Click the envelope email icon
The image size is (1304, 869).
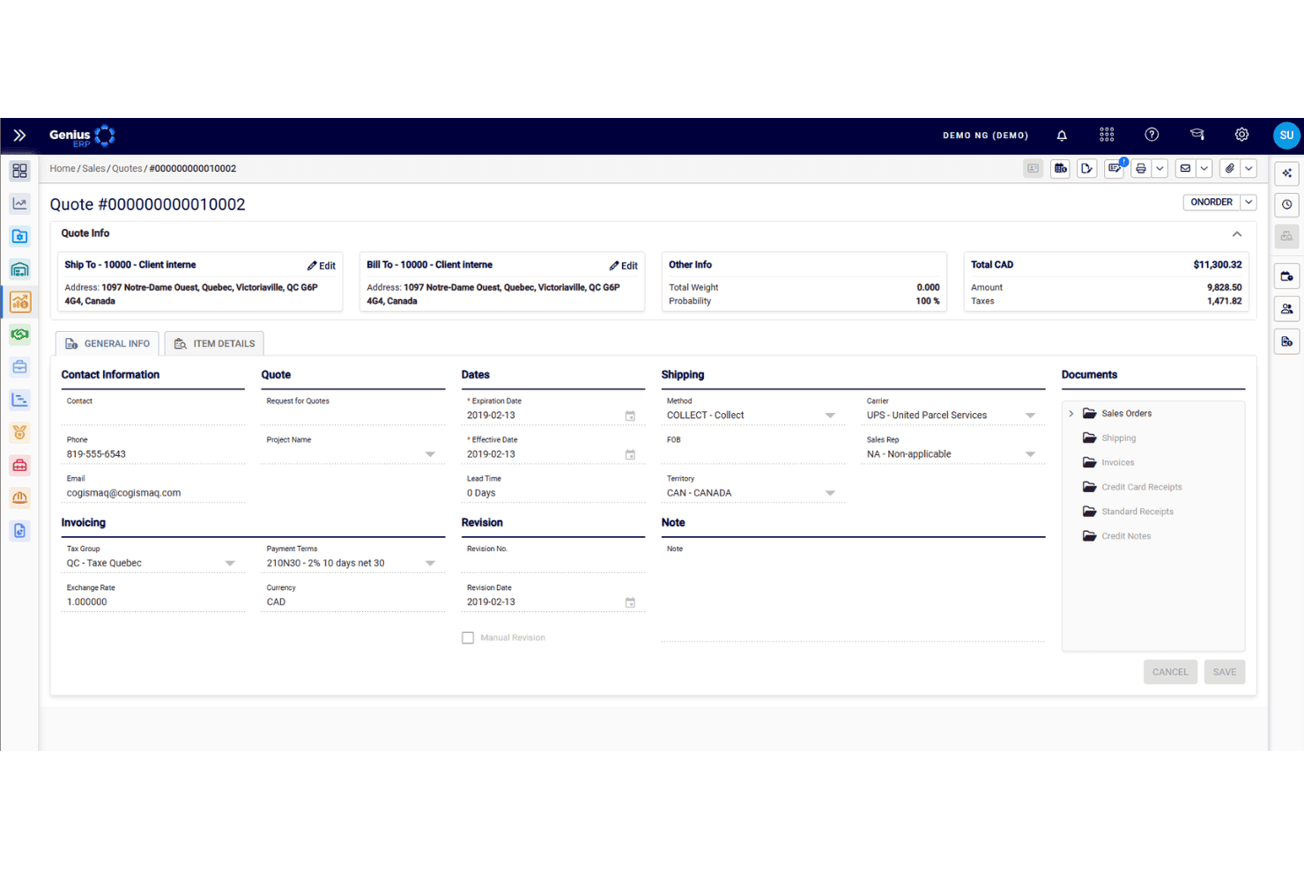(x=1185, y=169)
